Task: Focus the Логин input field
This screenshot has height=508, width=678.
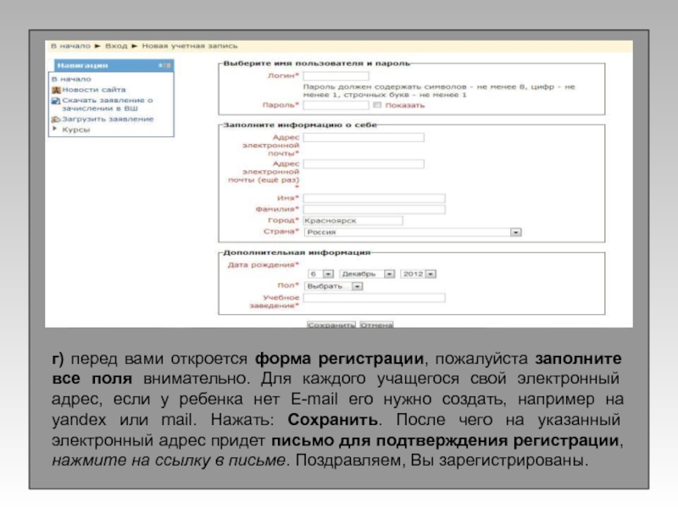Action: coord(336,76)
